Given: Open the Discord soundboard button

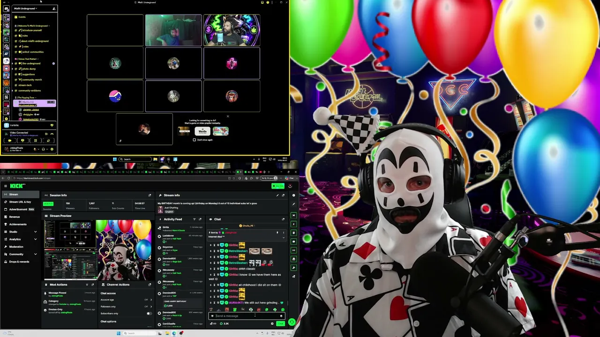Looking at the screenshot, I should (x=48, y=140).
